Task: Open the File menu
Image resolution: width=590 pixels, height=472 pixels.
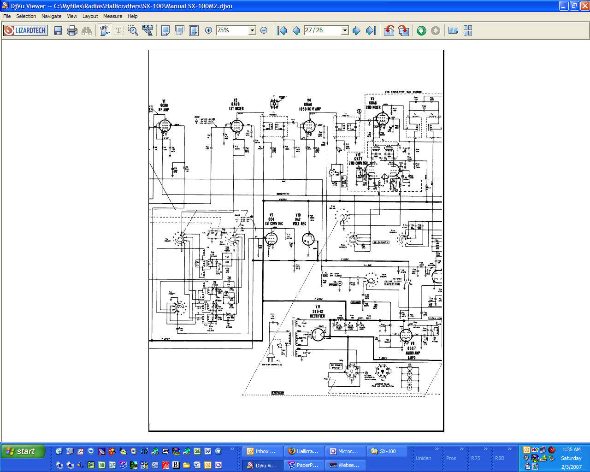Action: tap(7, 16)
